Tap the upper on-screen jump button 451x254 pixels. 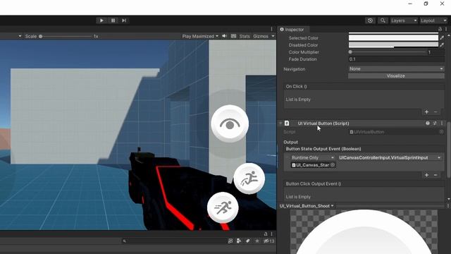coord(249,179)
